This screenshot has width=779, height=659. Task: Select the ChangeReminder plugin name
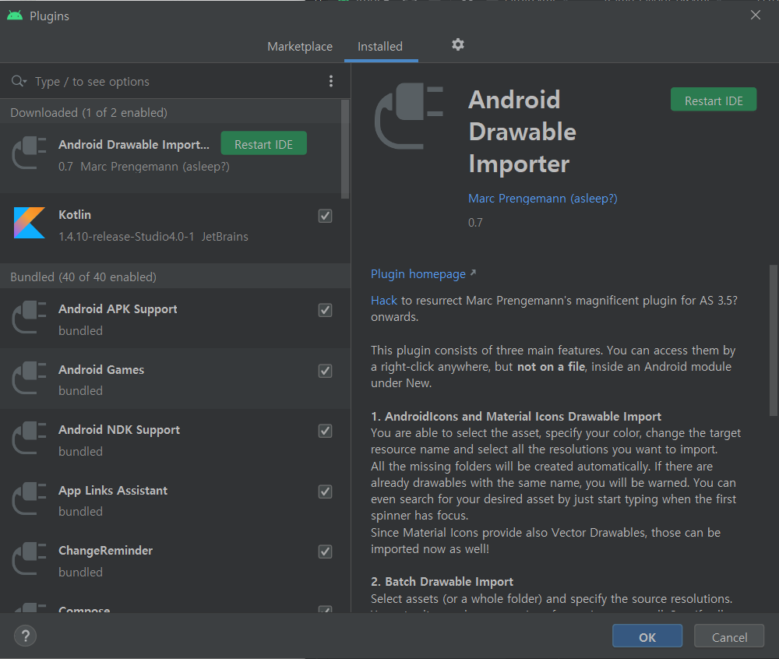coord(105,550)
